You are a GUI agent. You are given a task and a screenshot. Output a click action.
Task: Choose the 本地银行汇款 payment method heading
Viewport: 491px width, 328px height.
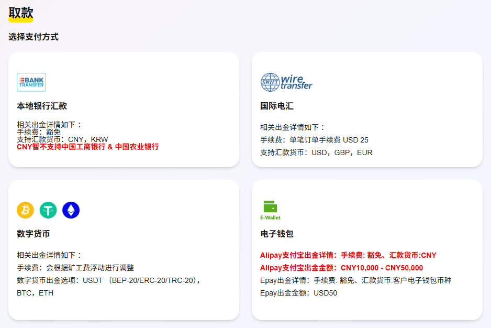pyautogui.click(x=42, y=106)
